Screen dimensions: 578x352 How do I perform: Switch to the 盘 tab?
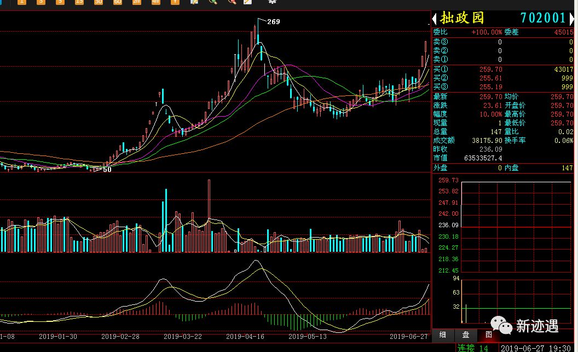click(x=466, y=334)
